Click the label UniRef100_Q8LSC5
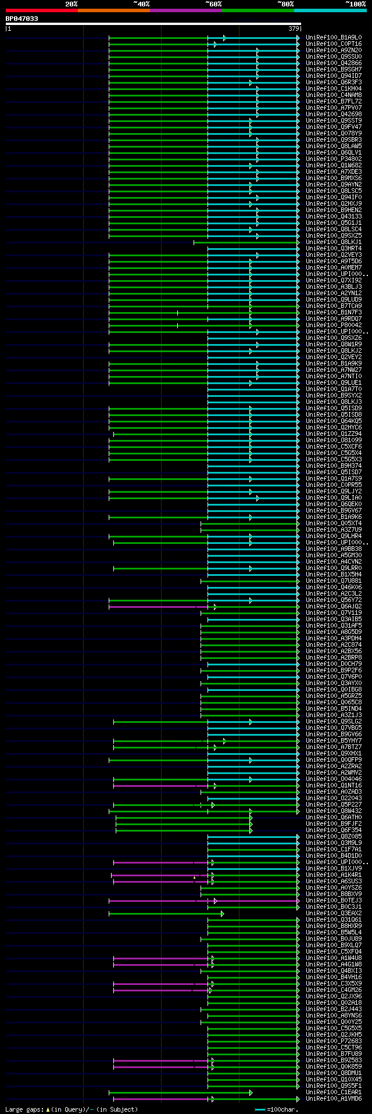The height and width of the screenshot is (1114, 372). point(334,191)
